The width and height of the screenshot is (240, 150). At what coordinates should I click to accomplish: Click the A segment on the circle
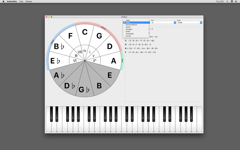[x=113, y=61]
